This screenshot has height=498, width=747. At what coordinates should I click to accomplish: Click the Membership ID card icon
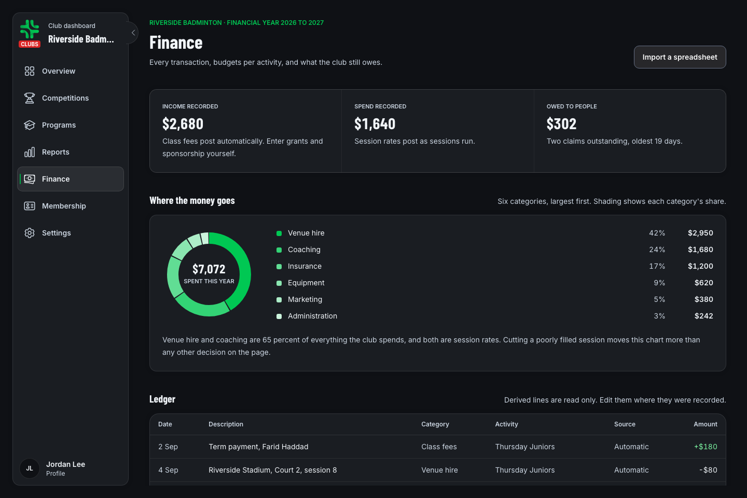tap(30, 206)
